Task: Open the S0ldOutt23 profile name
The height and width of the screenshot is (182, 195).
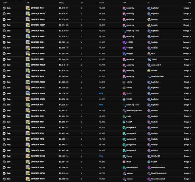Action: pos(156,156)
